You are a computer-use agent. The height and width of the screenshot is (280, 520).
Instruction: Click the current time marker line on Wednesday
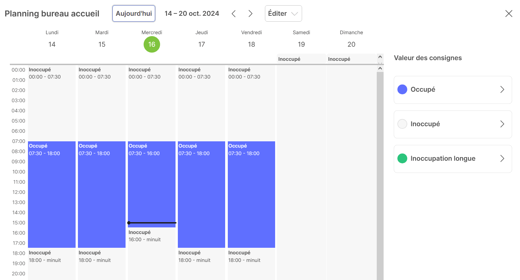coord(152,223)
